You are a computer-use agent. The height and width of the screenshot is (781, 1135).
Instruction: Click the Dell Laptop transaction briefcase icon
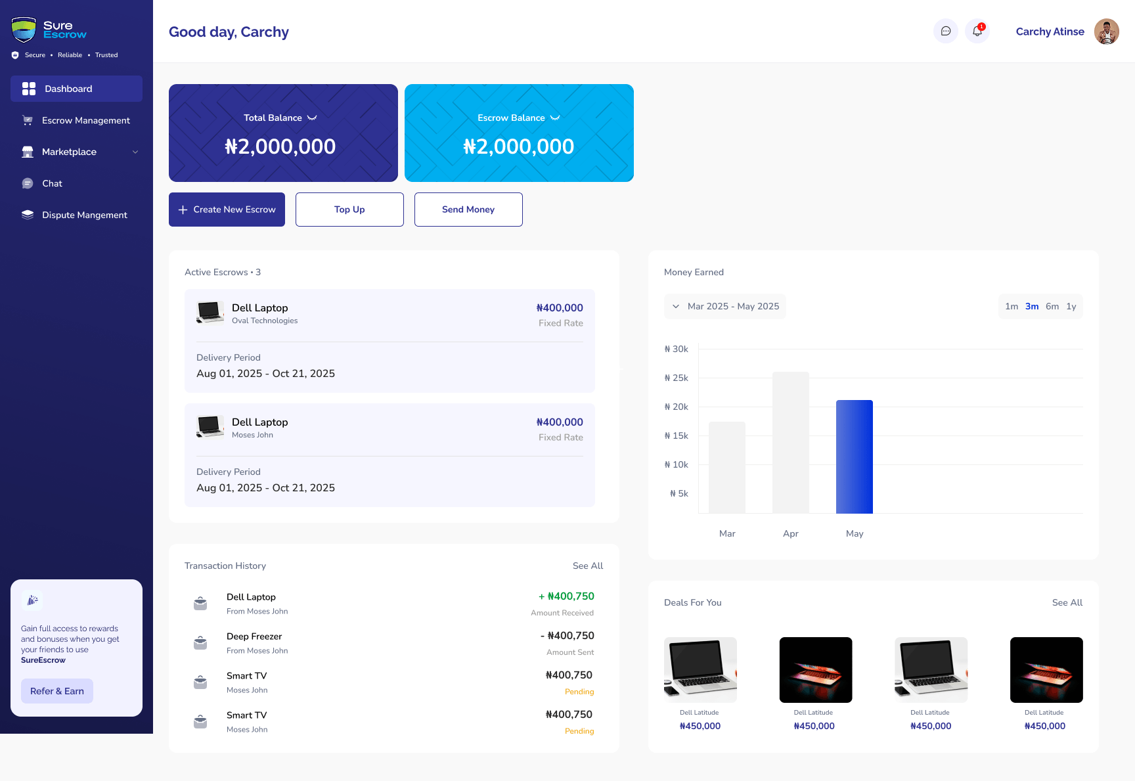[x=200, y=603]
